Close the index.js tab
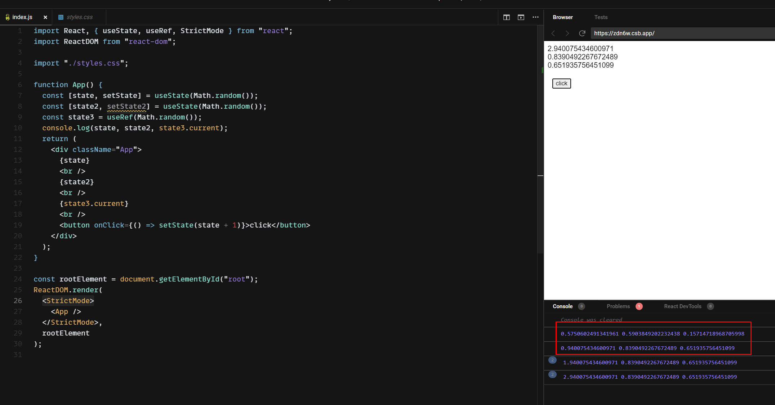Viewport: 775px width, 405px height. [45, 17]
